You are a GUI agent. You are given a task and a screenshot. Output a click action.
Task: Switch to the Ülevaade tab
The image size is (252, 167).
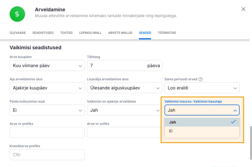coord(18,33)
